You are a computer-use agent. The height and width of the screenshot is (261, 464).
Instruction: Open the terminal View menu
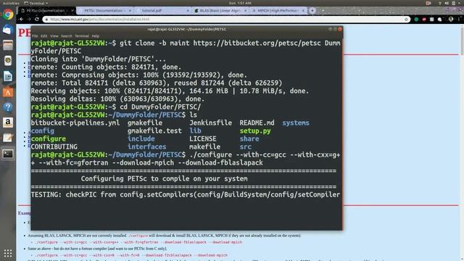tap(54, 36)
